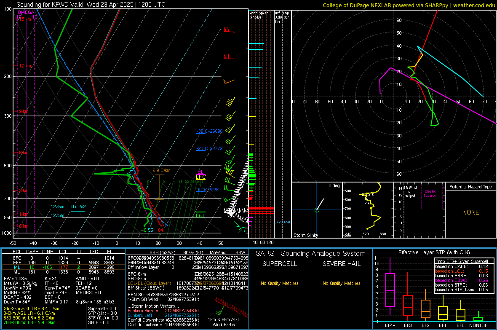
Task: Click 'No Quality Matches' under SUPERCELL
Action: (280, 283)
